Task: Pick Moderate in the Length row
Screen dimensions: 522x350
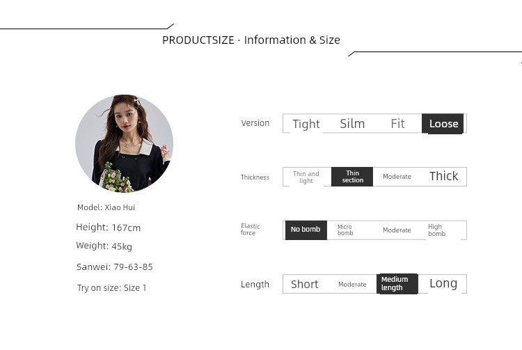Action: 352,284
